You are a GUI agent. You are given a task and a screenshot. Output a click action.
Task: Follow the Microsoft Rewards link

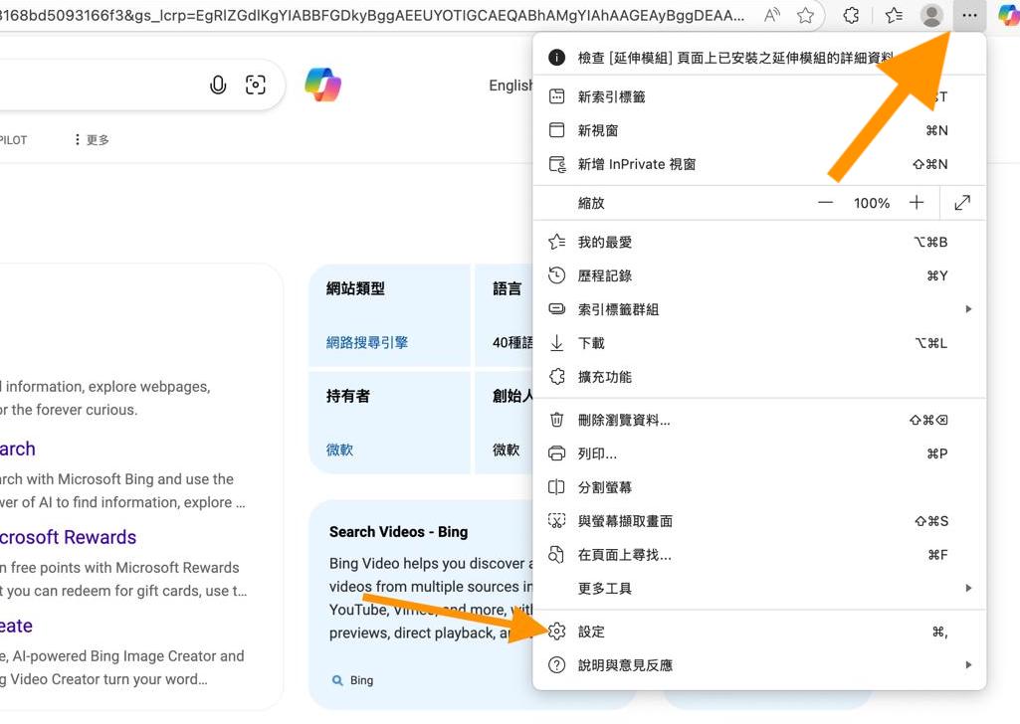(x=68, y=537)
